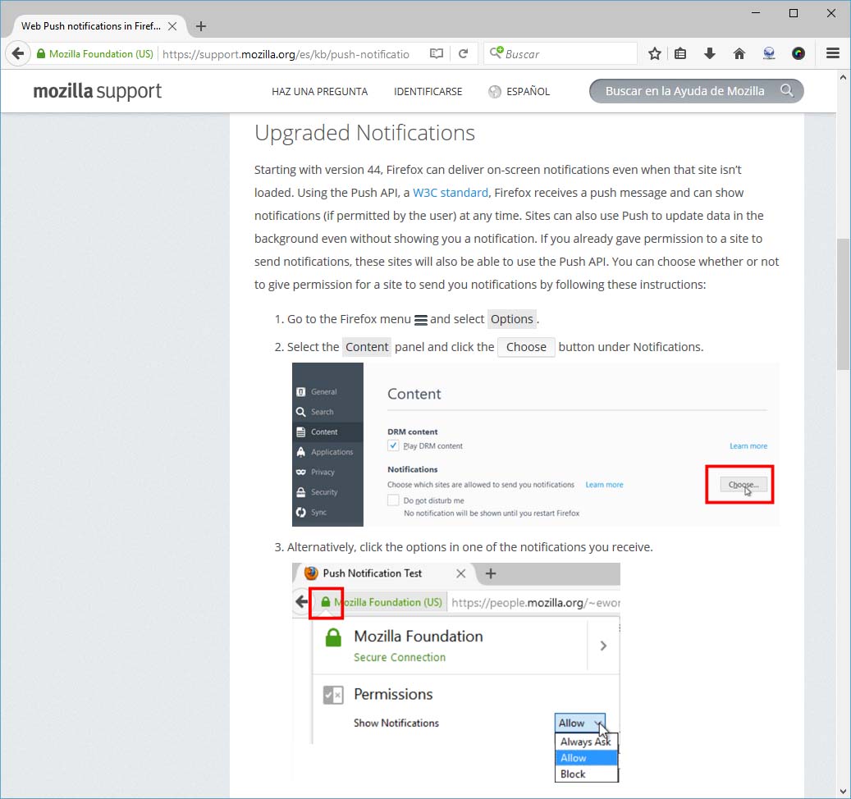Open HAZ UNA PREGUNTA menu item
Viewport: 851px width, 799px height.
(320, 92)
